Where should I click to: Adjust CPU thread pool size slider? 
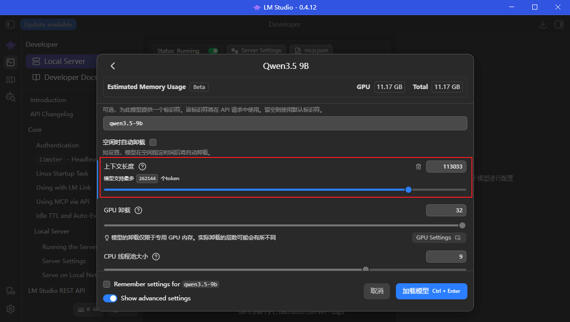pos(366,269)
